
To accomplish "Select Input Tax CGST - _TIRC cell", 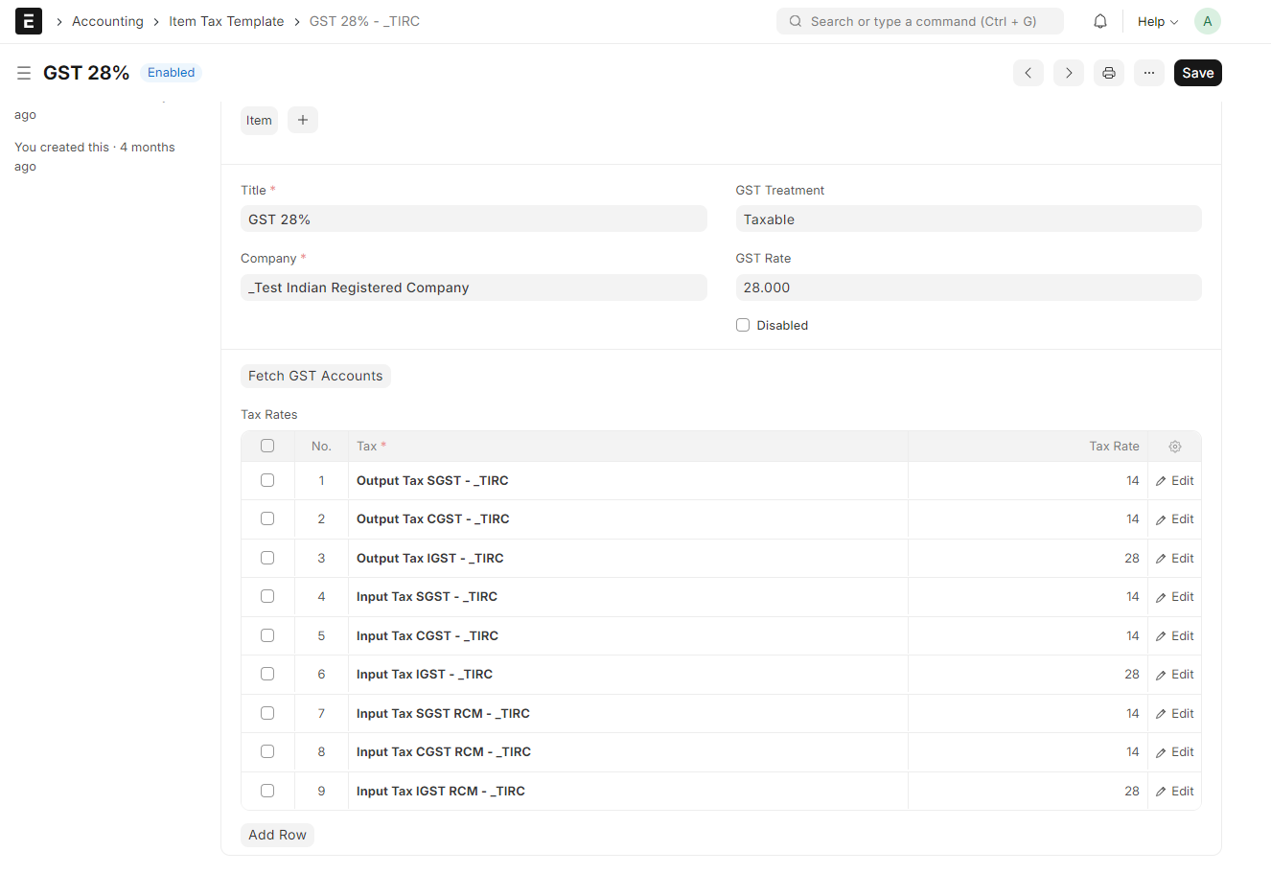I will 628,636.
